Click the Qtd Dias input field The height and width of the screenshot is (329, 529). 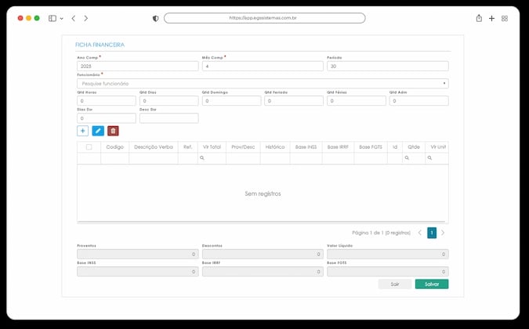click(169, 101)
